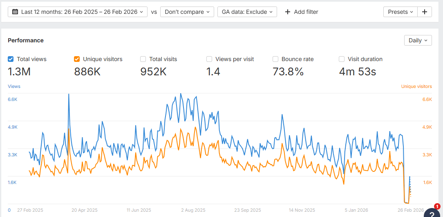Expand the Presets dropdown
The height and width of the screenshot is (217, 443).
tap(400, 12)
